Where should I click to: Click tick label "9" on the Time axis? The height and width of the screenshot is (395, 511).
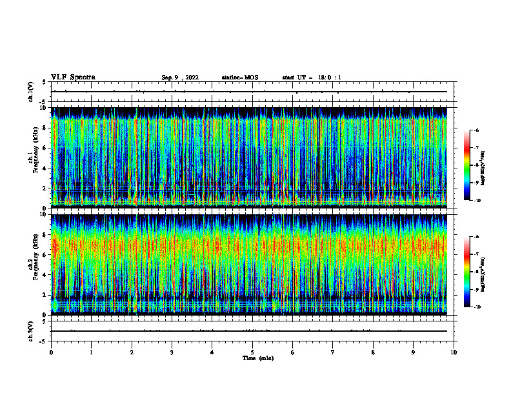(x=413, y=352)
